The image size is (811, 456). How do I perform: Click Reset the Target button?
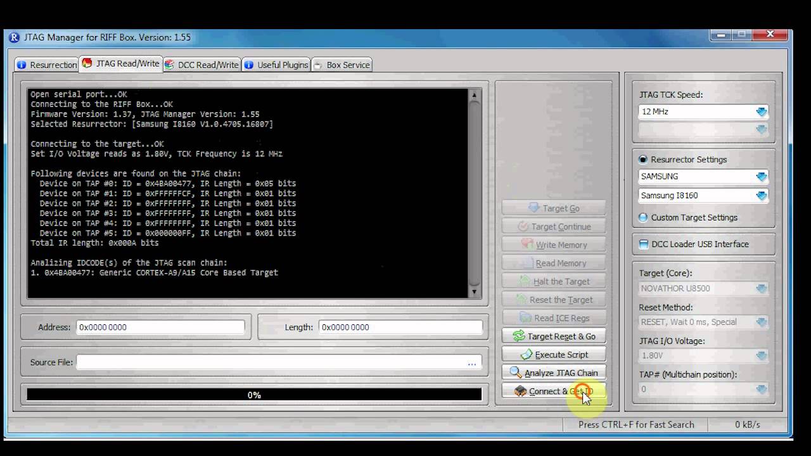[554, 300]
